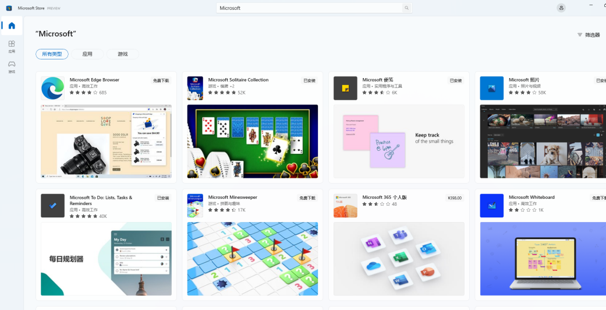Click the 游戏 • 拼图与趣味 category text
This screenshot has width=606, height=310.
point(224,203)
